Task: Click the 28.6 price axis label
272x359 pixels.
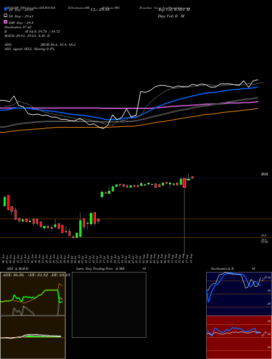Action: coord(263,236)
